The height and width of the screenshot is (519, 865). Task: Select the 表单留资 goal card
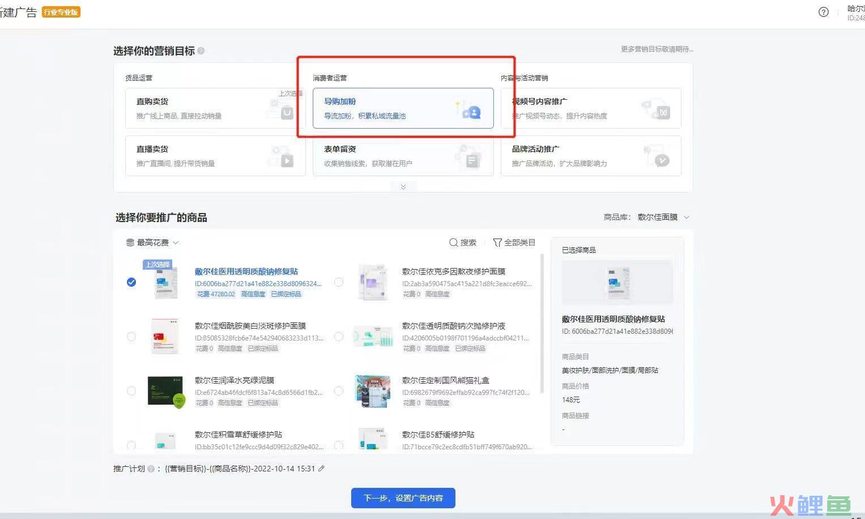coord(403,156)
